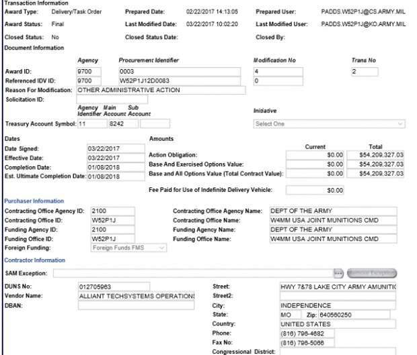
Task: Click the Action Obligation Total amount field
Action: coord(375,155)
